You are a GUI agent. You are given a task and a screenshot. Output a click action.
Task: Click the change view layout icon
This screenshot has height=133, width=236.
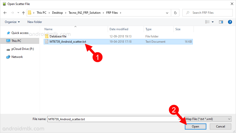click(207, 22)
